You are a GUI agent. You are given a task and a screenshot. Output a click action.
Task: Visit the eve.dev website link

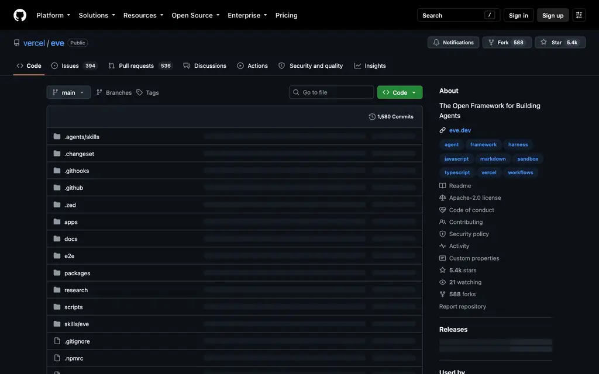point(460,130)
